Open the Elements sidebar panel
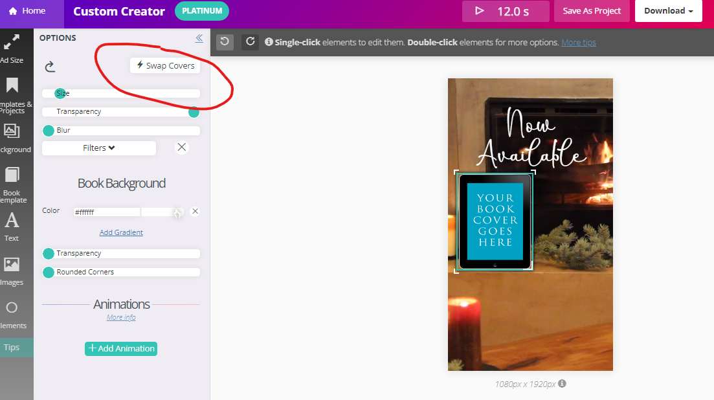Image resolution: width=714 pixels, height=400 pixels. pos(12,315)
